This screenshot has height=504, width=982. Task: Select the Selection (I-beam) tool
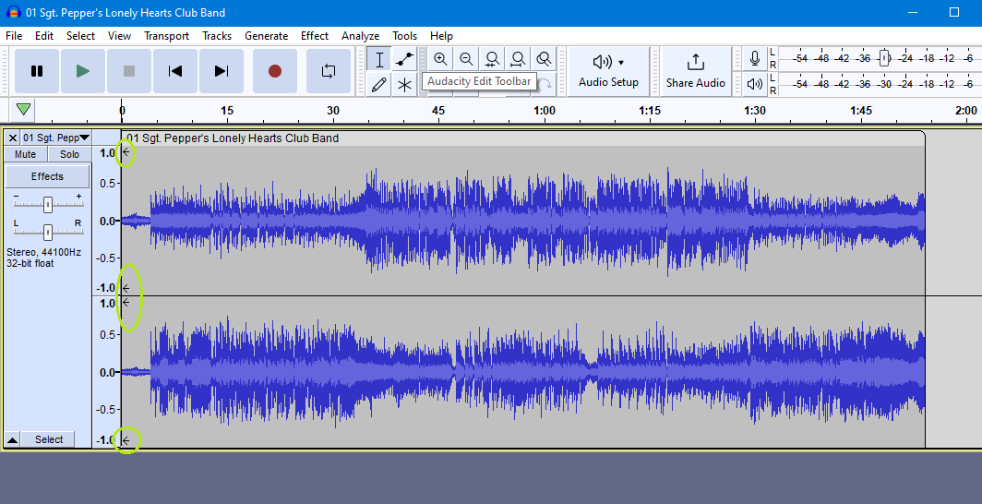379,59
